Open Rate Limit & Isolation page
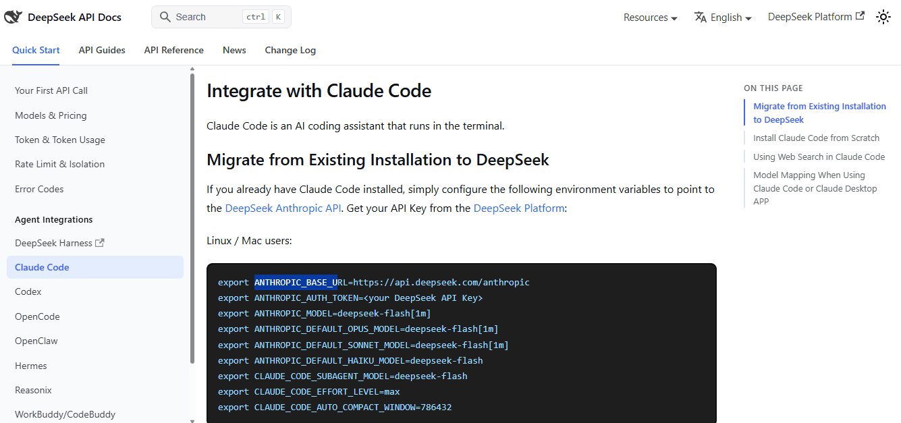901x423 pixels. tap(59, 164)
